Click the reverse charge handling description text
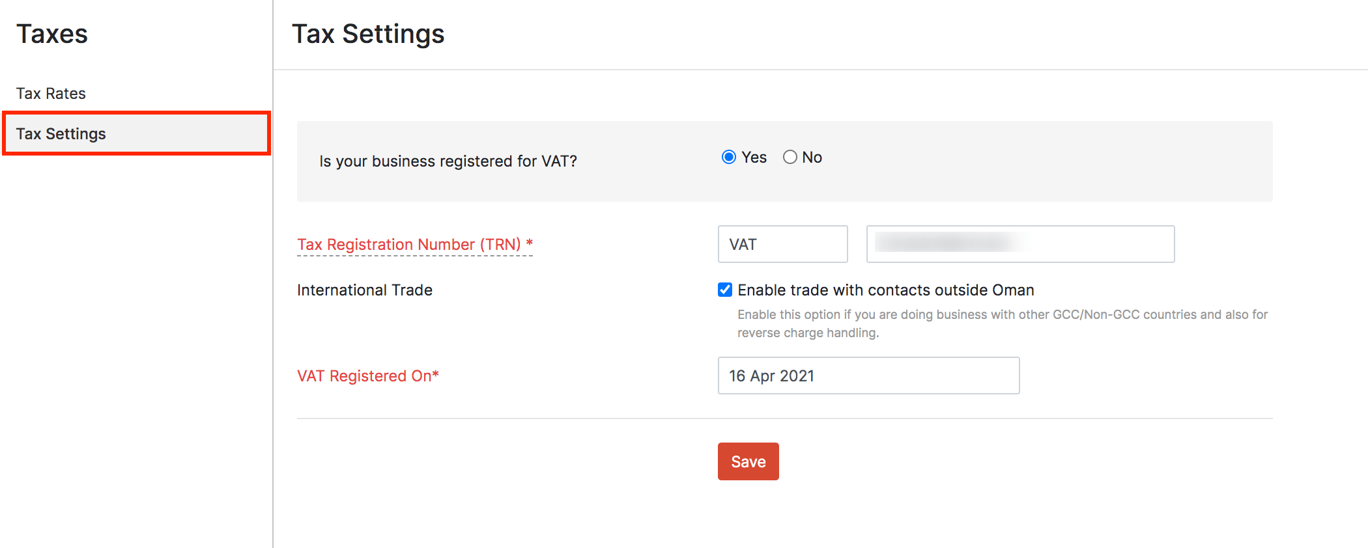The height and width of the screenshot is (548, 1368). coord(1002,323)
